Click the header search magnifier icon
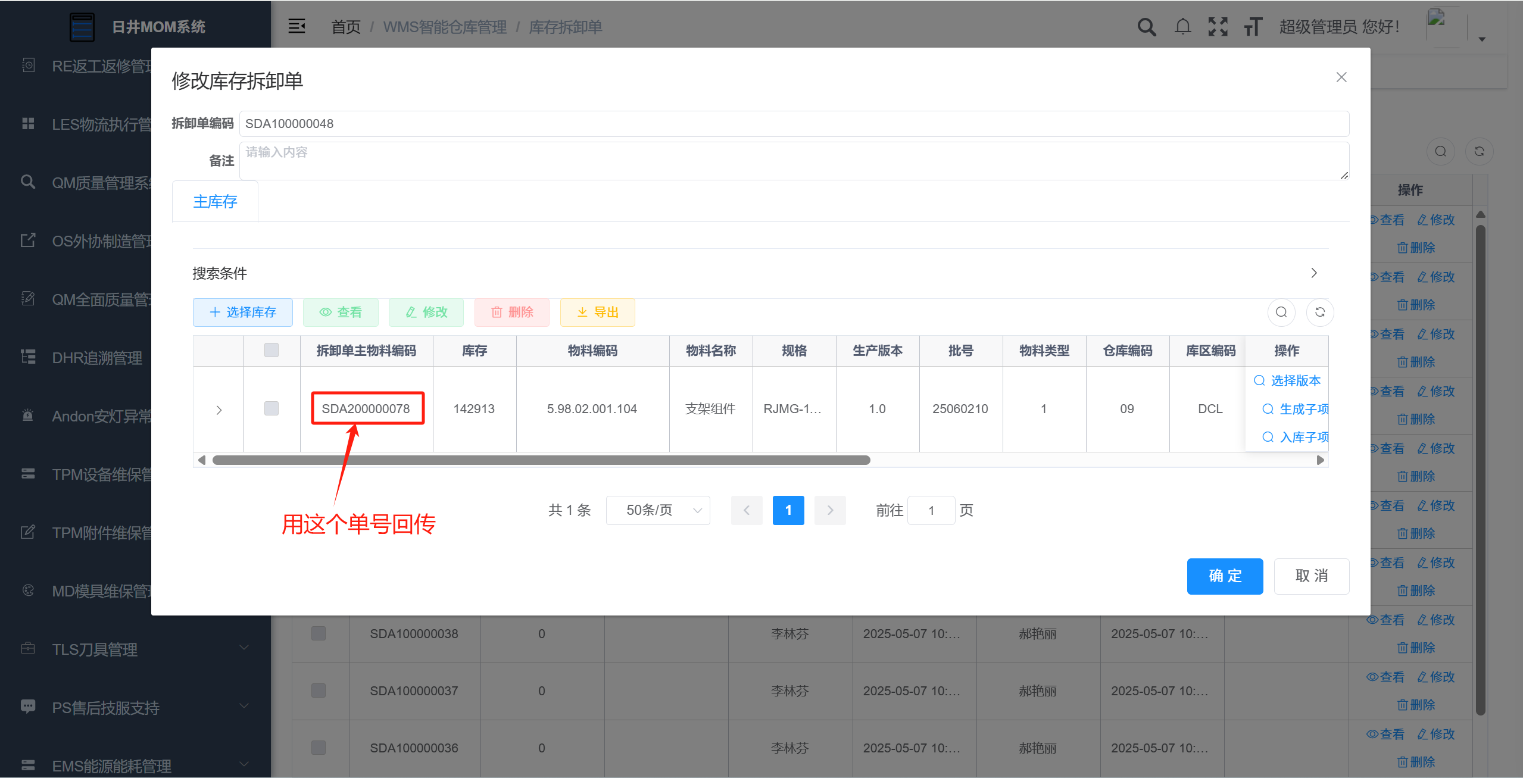The height and width of the screenshot is (778, 1523). [x=1146, y=27]
